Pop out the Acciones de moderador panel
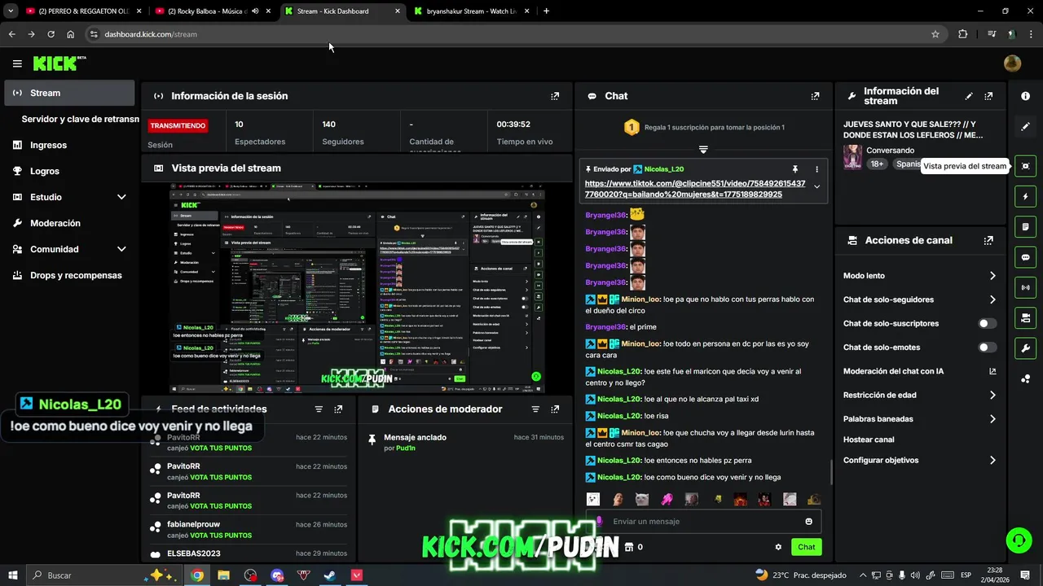 [555, 409]
